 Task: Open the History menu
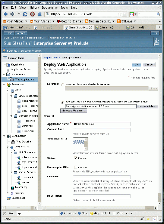click(34, 7)
